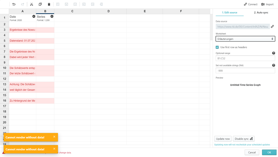
Task: Switch to the Auto sync tab
Action: (261, 13)
